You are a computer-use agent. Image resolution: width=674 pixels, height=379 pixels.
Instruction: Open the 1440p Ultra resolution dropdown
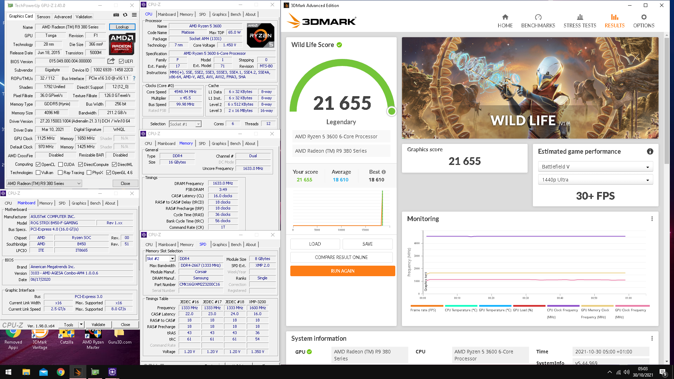595,180
